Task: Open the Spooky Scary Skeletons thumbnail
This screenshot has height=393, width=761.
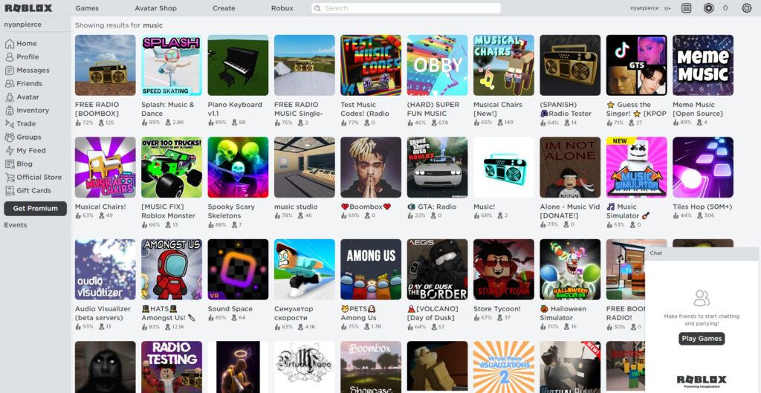Action: [x=238, y=167]
